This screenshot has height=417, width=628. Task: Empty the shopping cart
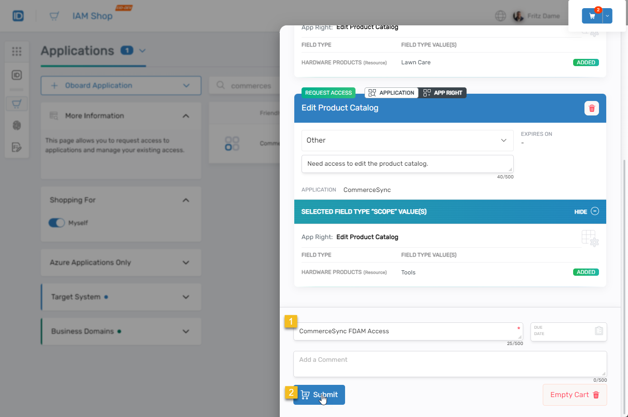574,394
